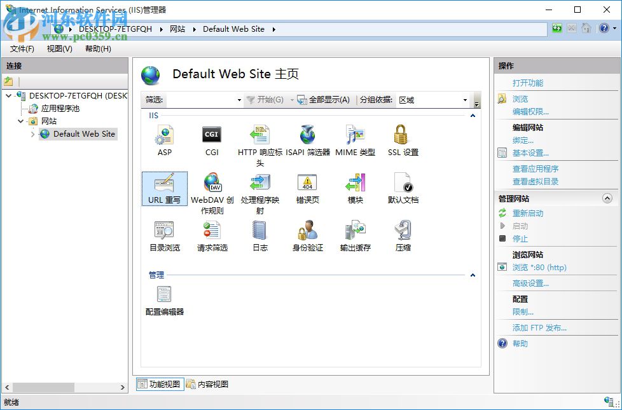Open the 身份验证 feature icon

[307, 232]
